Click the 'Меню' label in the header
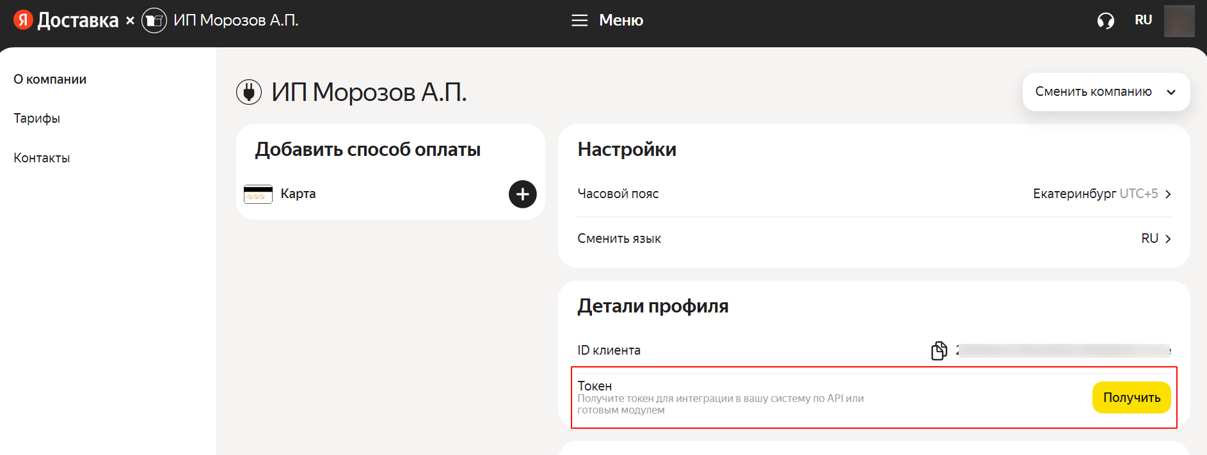Viewport: 1207px width, 455px height. coord(621,20)
